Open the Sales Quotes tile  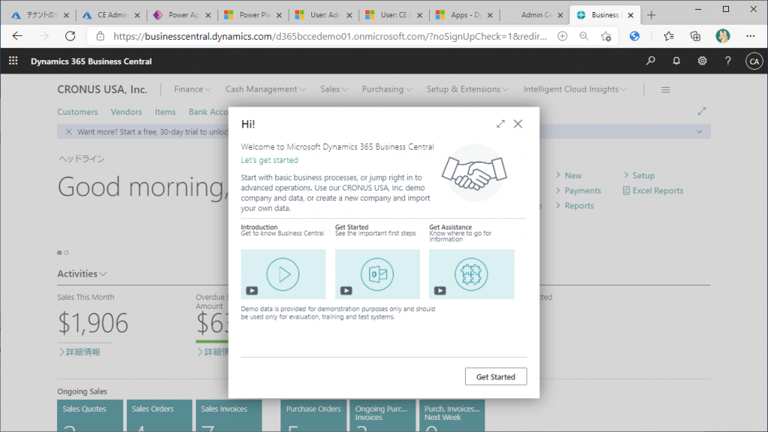coord(90,415)
